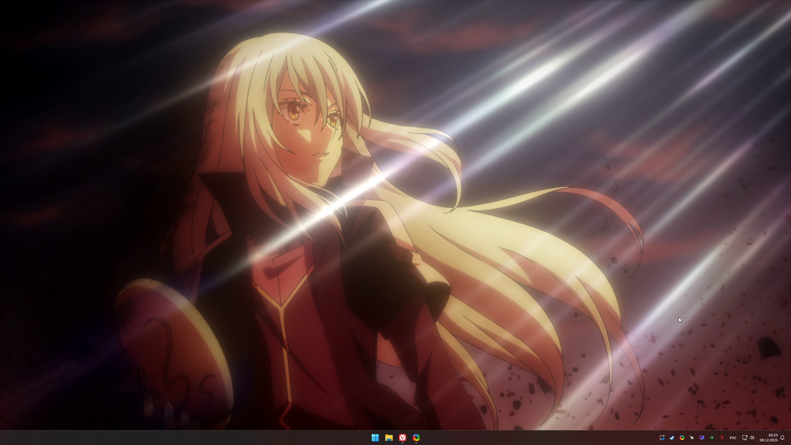The image size is (791, 445).
Task: Open the clock showing 03:23
Action: (773, 435)
